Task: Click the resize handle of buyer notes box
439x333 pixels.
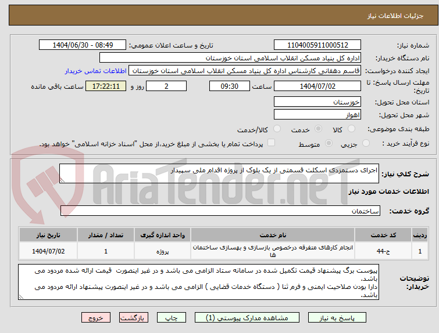Action: pyautogui.click(x=21, y=297)
